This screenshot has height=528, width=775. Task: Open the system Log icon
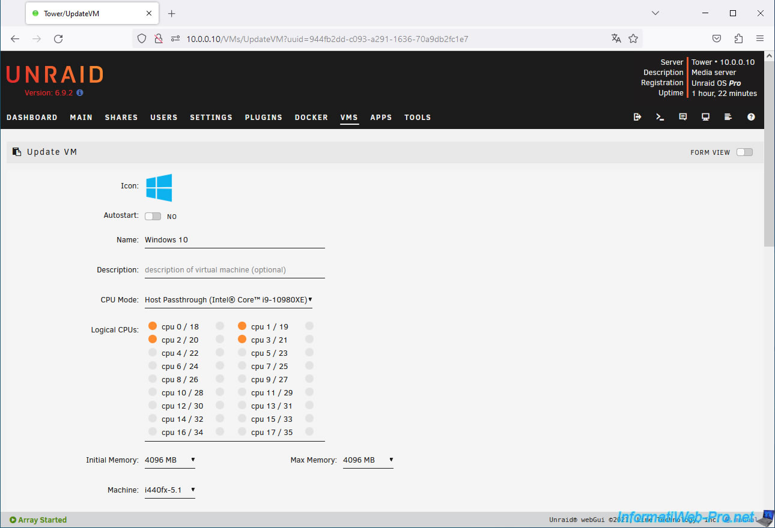click(728, 117)
